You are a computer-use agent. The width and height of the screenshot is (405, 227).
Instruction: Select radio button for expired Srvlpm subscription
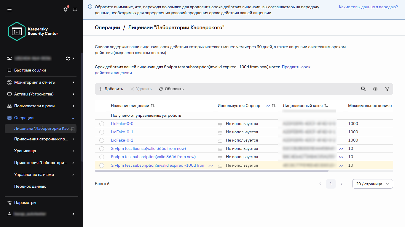(102, 166)
